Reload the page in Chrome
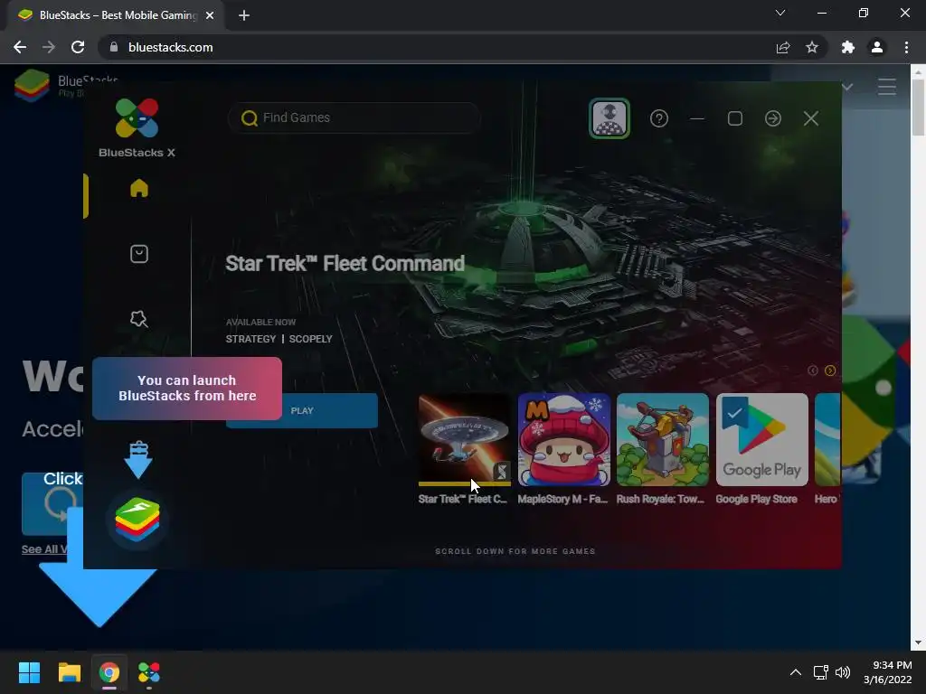 (78, 47)
